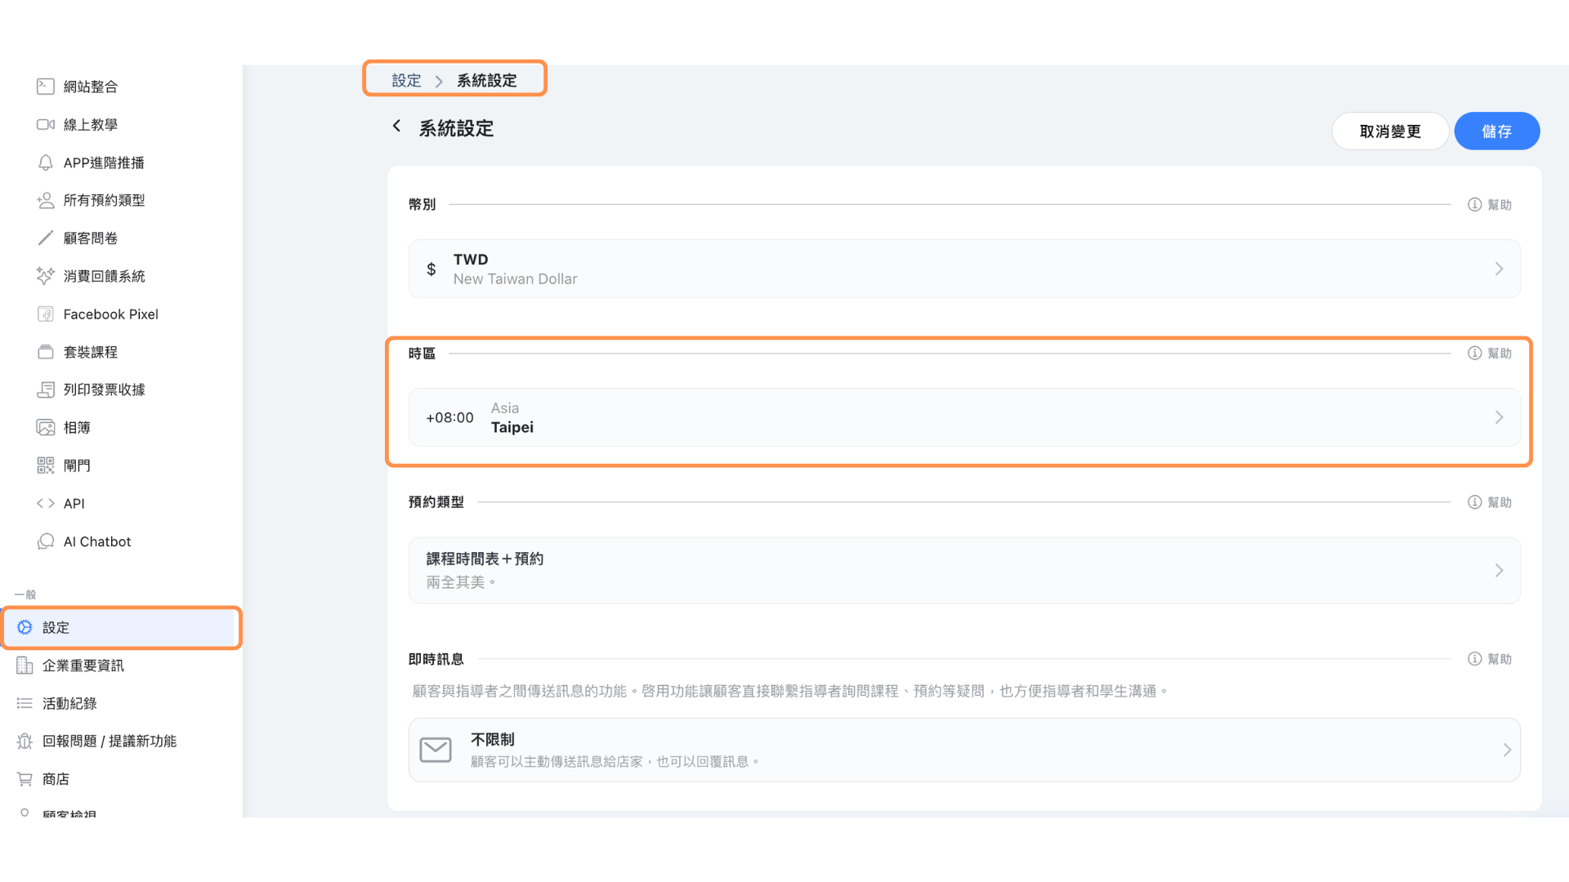This screenshot has width=1569, height=882.
Task: Open 消費回饋系統 sidebar label
Action: 104,276
